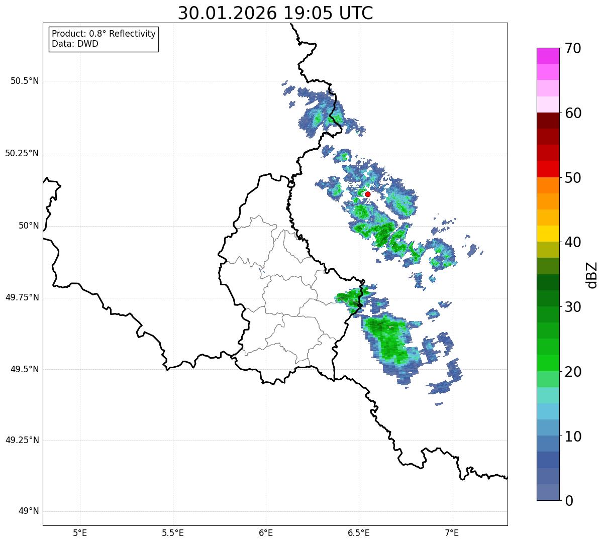Pick the magenta swatch at top of colorbar
604x543 pixels.
548,56
